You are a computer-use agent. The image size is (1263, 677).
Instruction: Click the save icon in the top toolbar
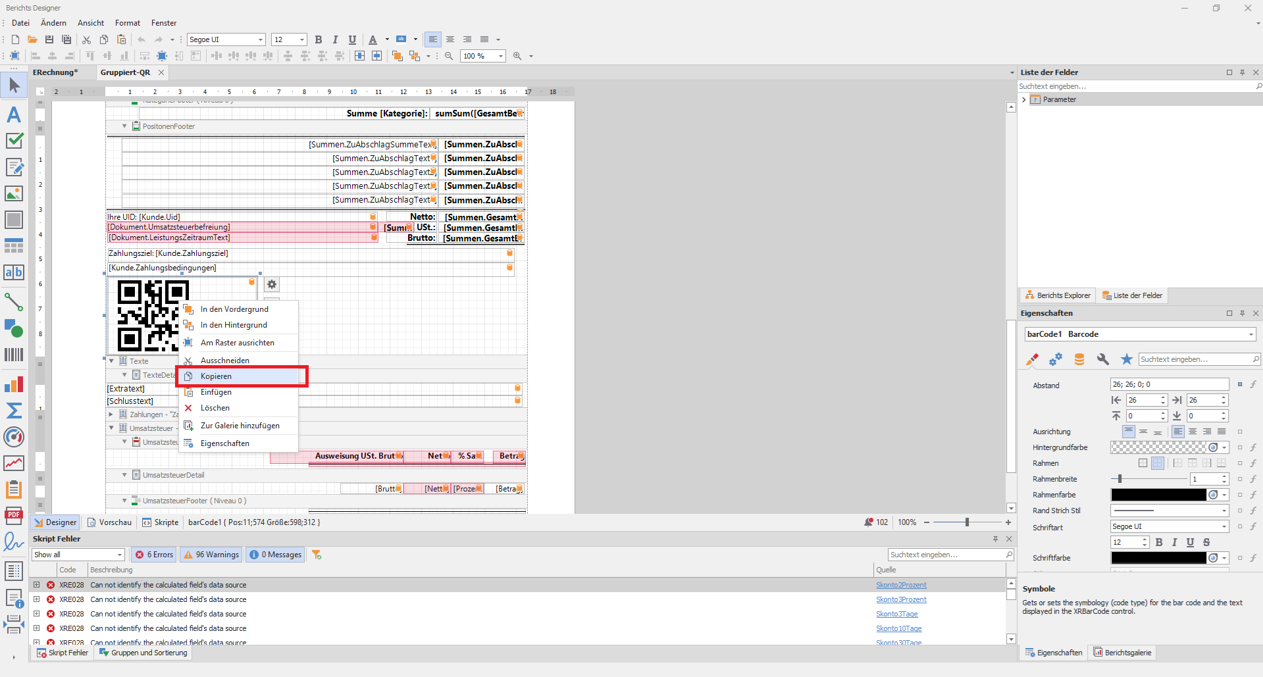[x=49, y=39]
